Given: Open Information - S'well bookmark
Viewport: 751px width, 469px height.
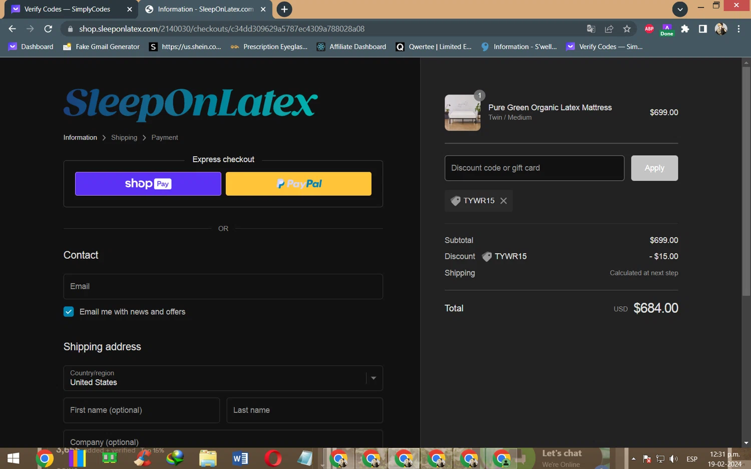Looking at the screenshot, I should click(519, 47).
